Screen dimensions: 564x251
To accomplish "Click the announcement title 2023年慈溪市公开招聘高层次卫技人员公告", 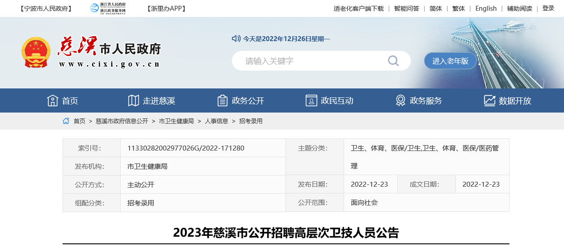I will point(286,233).
